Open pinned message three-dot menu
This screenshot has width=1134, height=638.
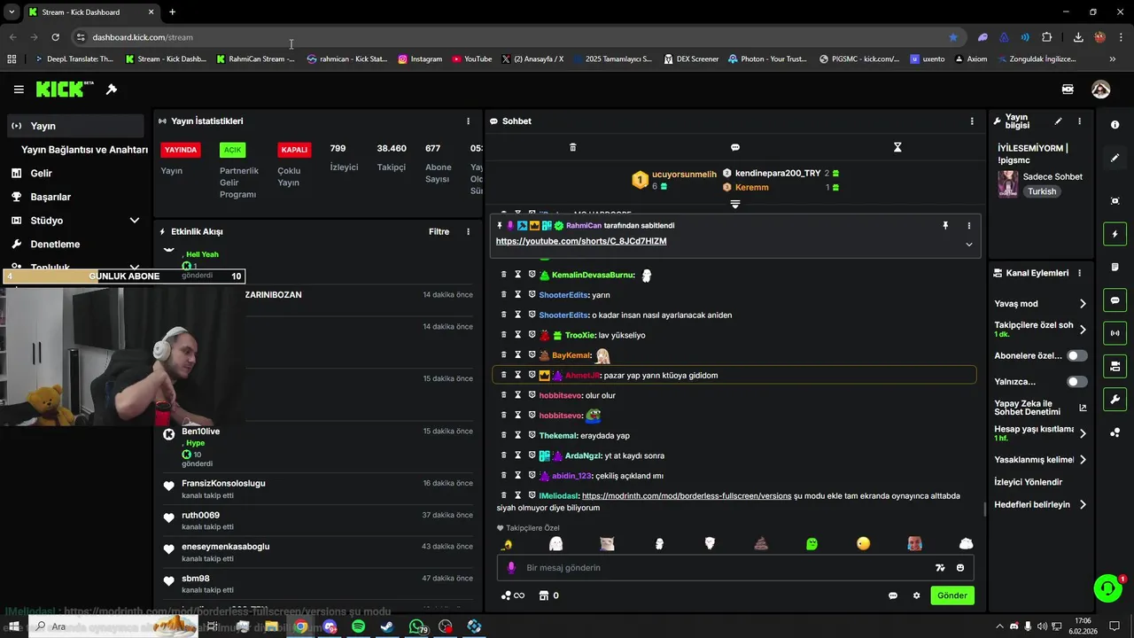point(968,226)
